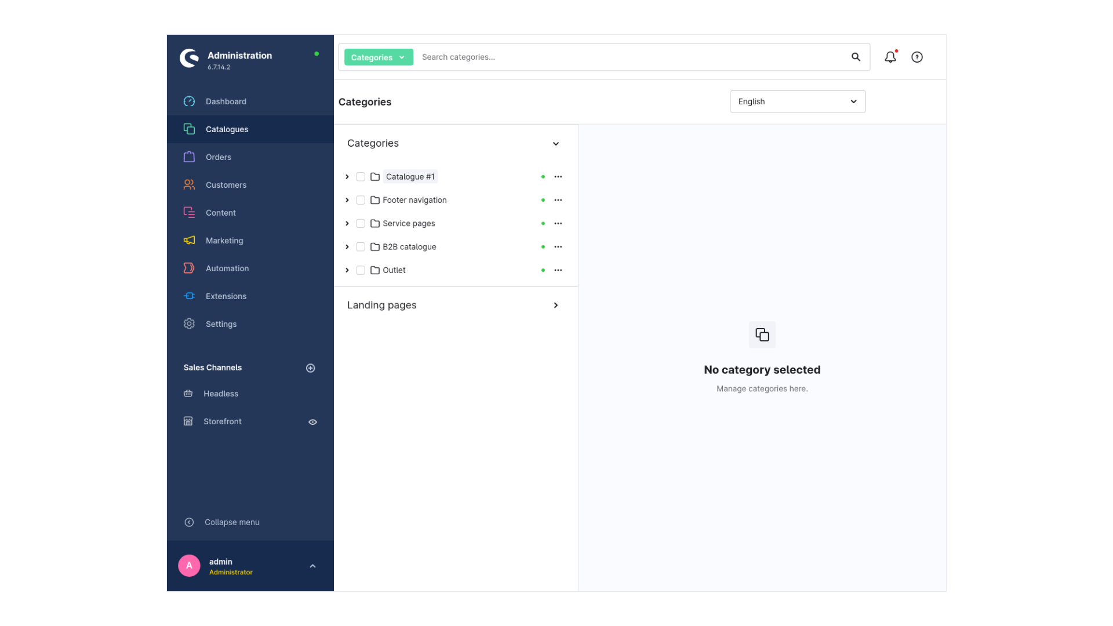Click the admin avatar
This screenshot has height=626, width=1113.
[189, 566]
